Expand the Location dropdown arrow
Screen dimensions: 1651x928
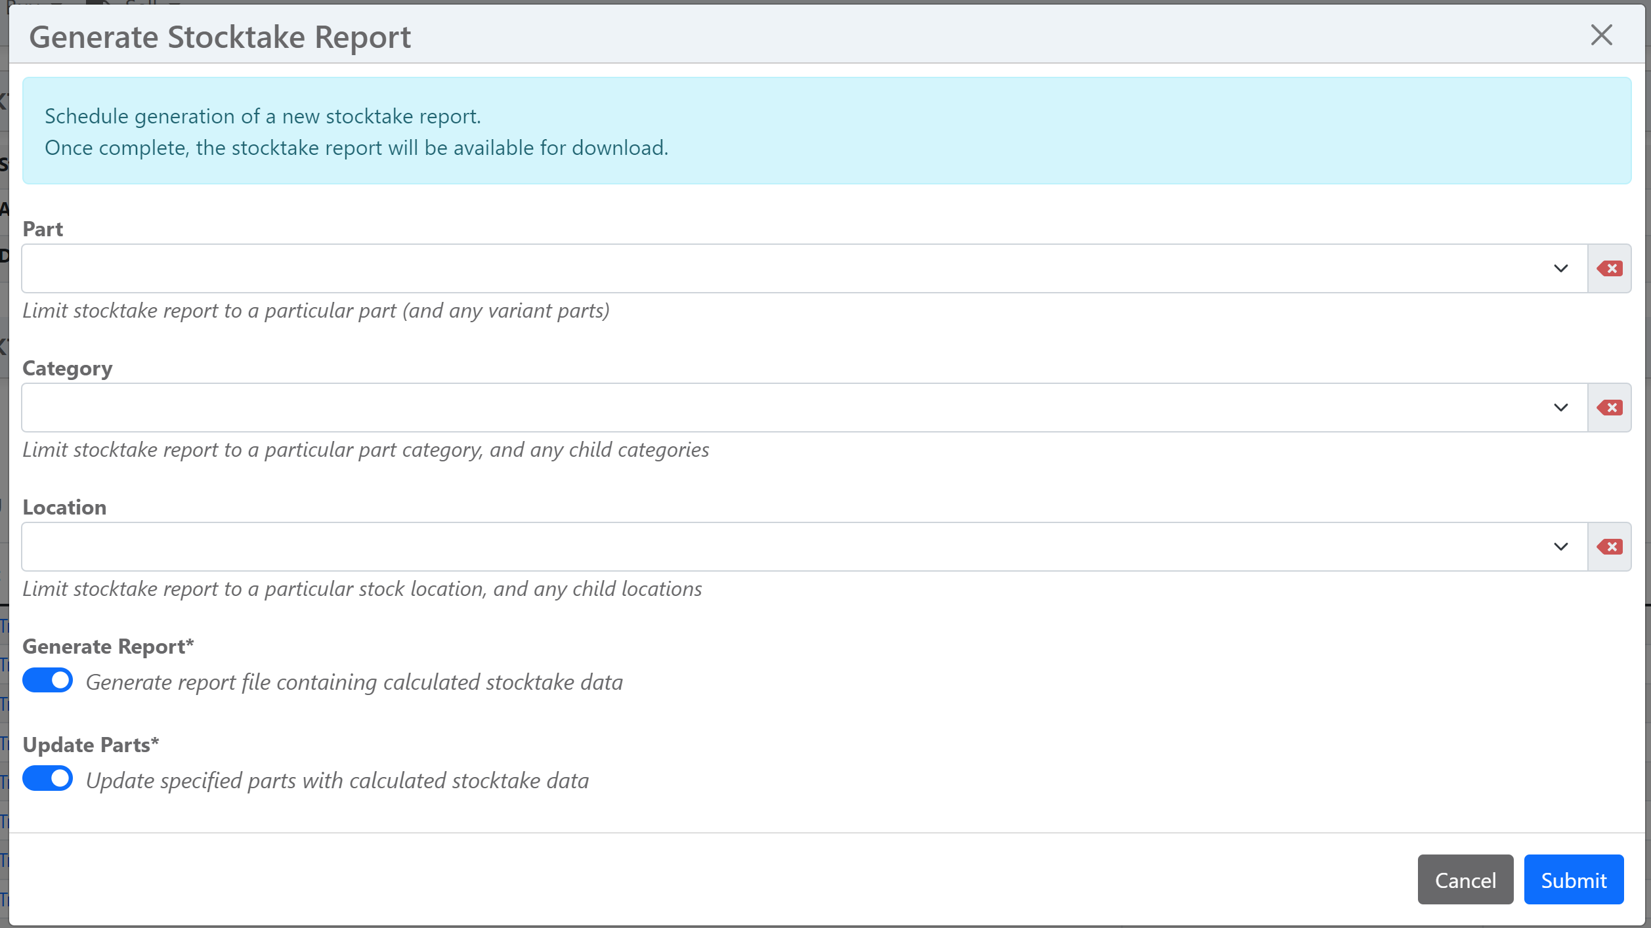[x=1560, y=547]
